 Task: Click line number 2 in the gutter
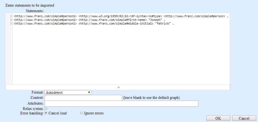(x=11, y=20)
